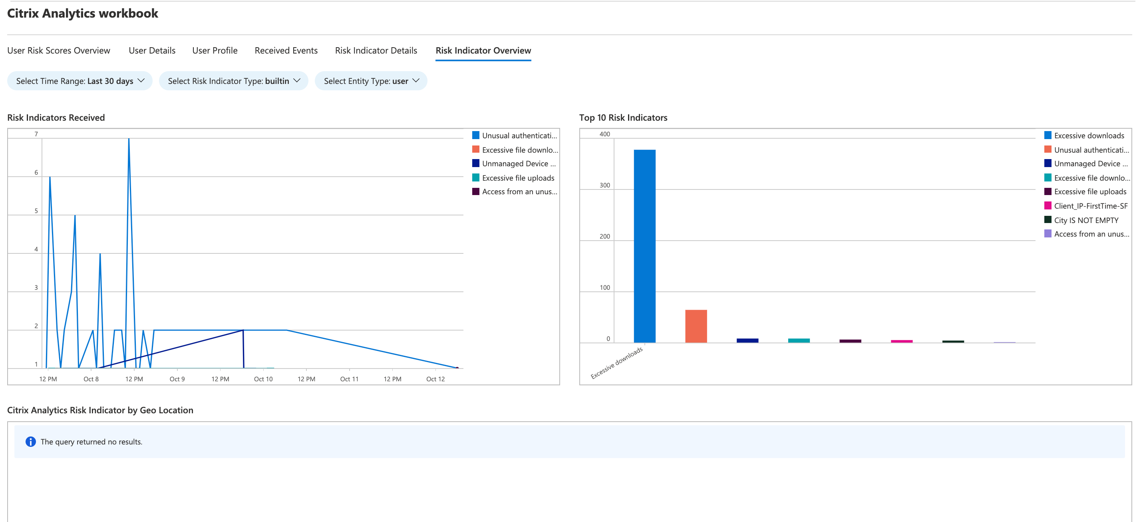This screenshot has width=1145, height=522.
Task: Switch to the Received Events tab
Action: pos(286,51)
